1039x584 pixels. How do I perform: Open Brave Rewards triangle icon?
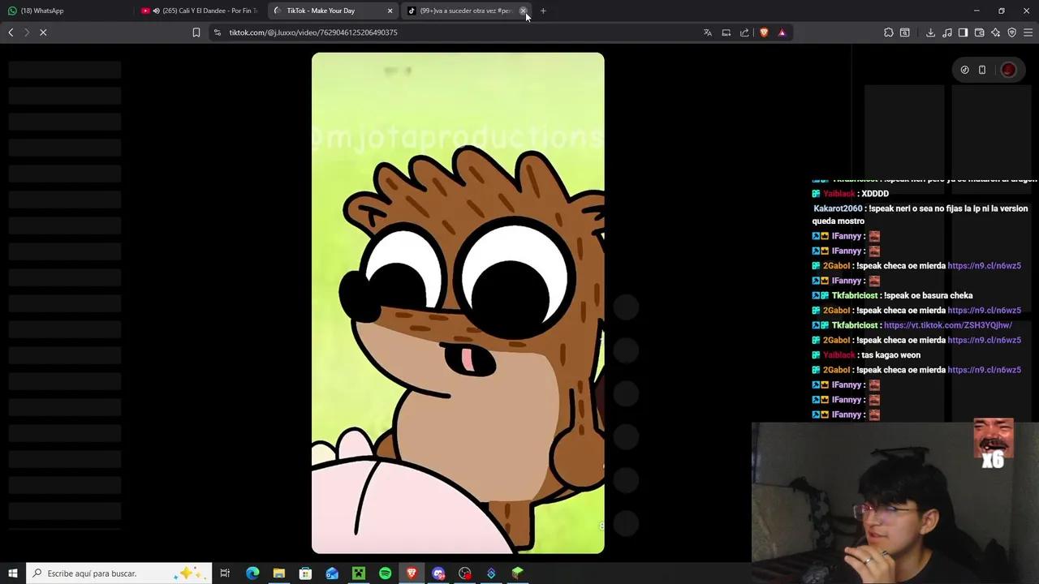tap(782, 32)
